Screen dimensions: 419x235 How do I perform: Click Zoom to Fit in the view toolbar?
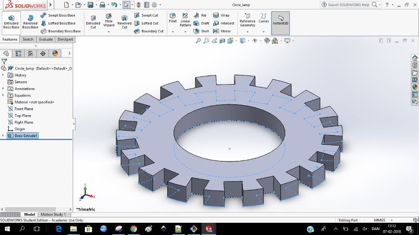pyautogui.click(x=198, y=41)
